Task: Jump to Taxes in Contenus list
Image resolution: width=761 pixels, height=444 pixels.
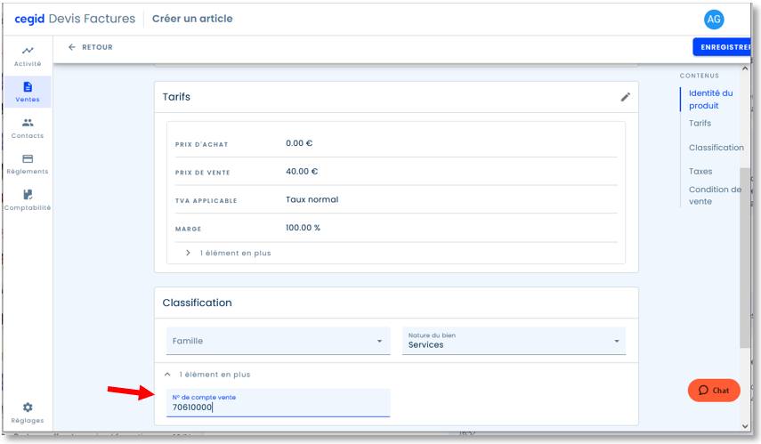Action: point(700,172)
